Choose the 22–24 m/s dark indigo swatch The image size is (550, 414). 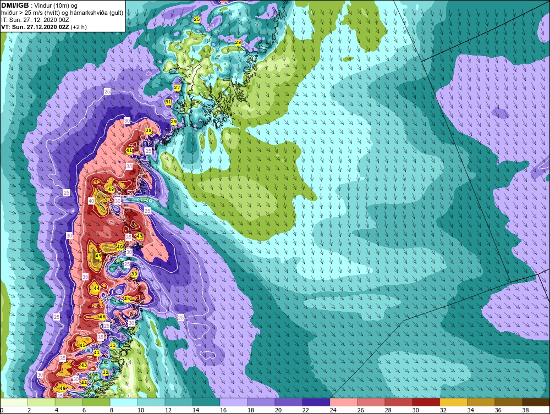[316, 402]
